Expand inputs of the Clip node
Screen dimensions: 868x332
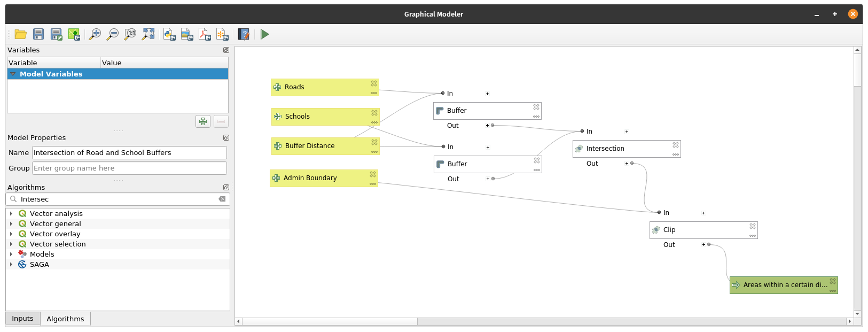pos(703,213)
